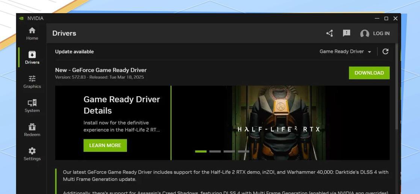Viewport: 420px width, 194px height.
Task: Open the Settings gear section
Action: coord(32,154)
